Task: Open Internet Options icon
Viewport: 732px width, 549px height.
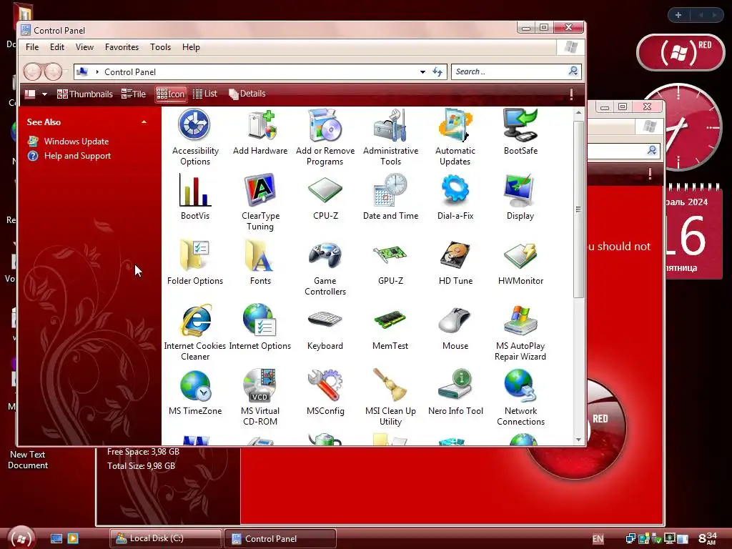Action: pos(260,320)
